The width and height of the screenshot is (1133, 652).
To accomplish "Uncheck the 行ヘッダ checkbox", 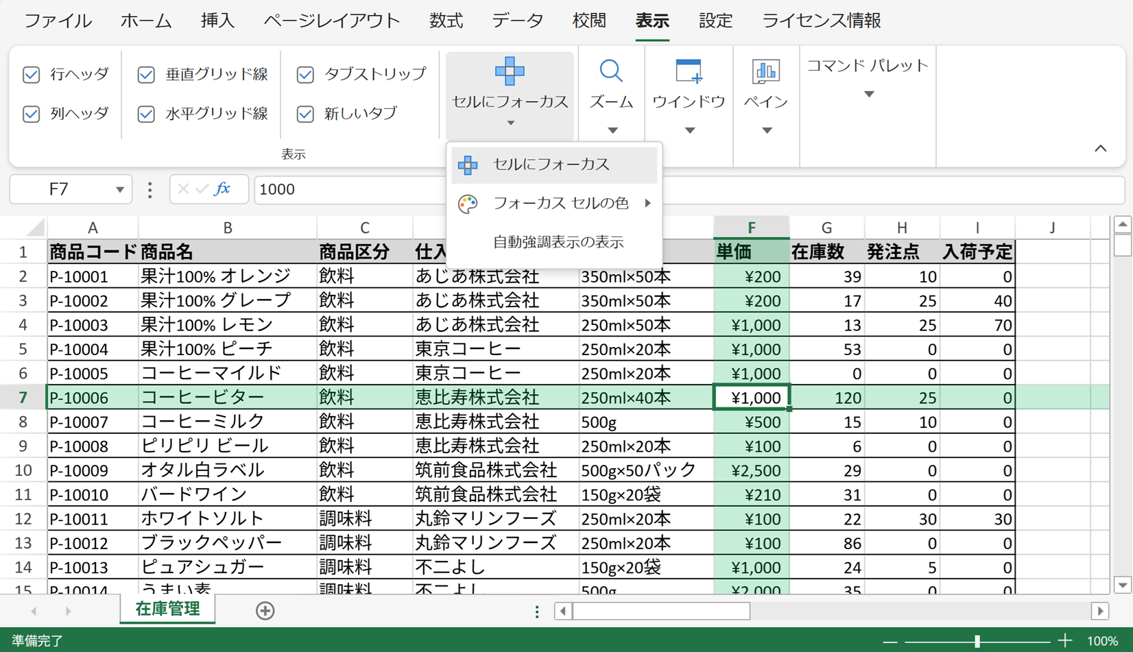I will coord(31,74).
